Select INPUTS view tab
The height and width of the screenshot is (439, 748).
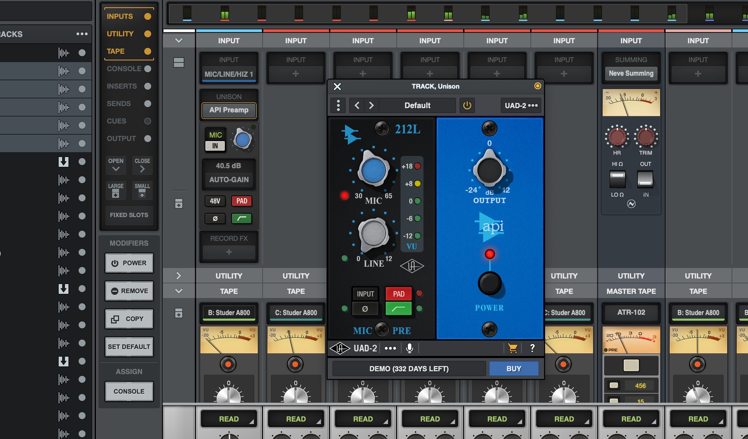[129, 16]
